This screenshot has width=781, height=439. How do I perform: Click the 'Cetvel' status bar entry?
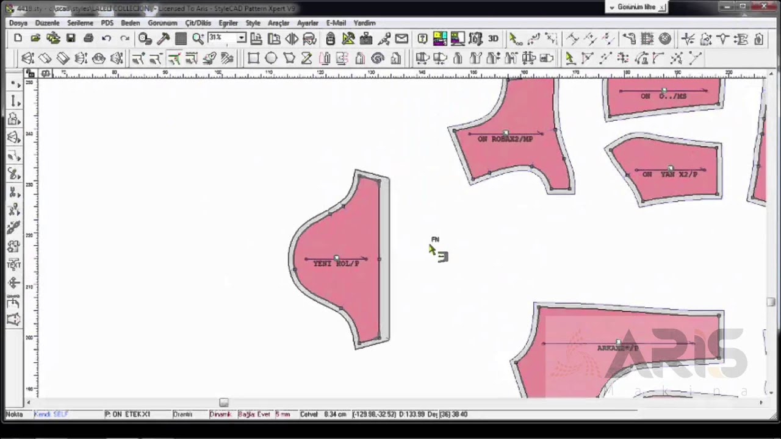pyautogui.click(x=309, y=414)
